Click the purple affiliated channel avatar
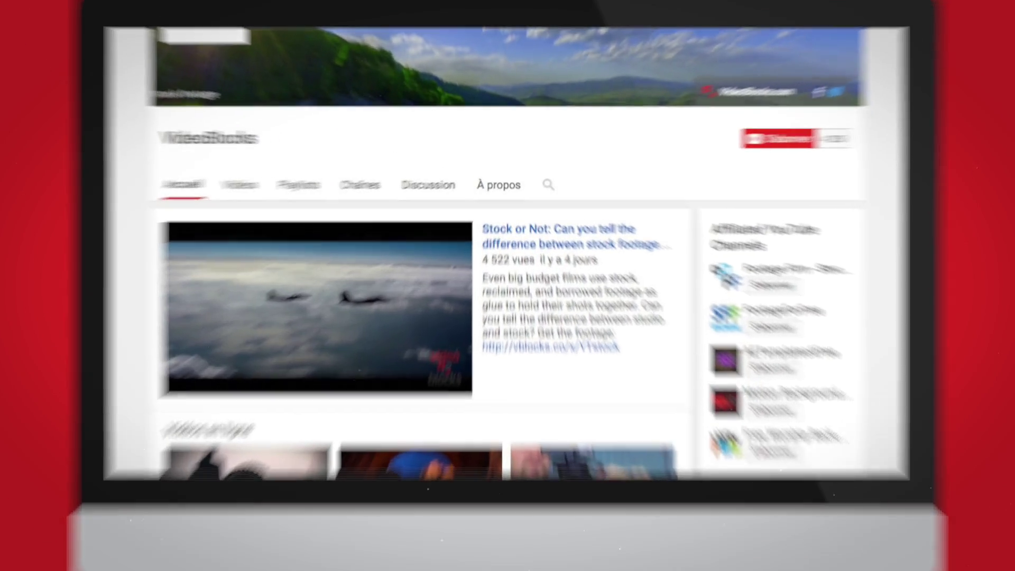 coord(725,360)
